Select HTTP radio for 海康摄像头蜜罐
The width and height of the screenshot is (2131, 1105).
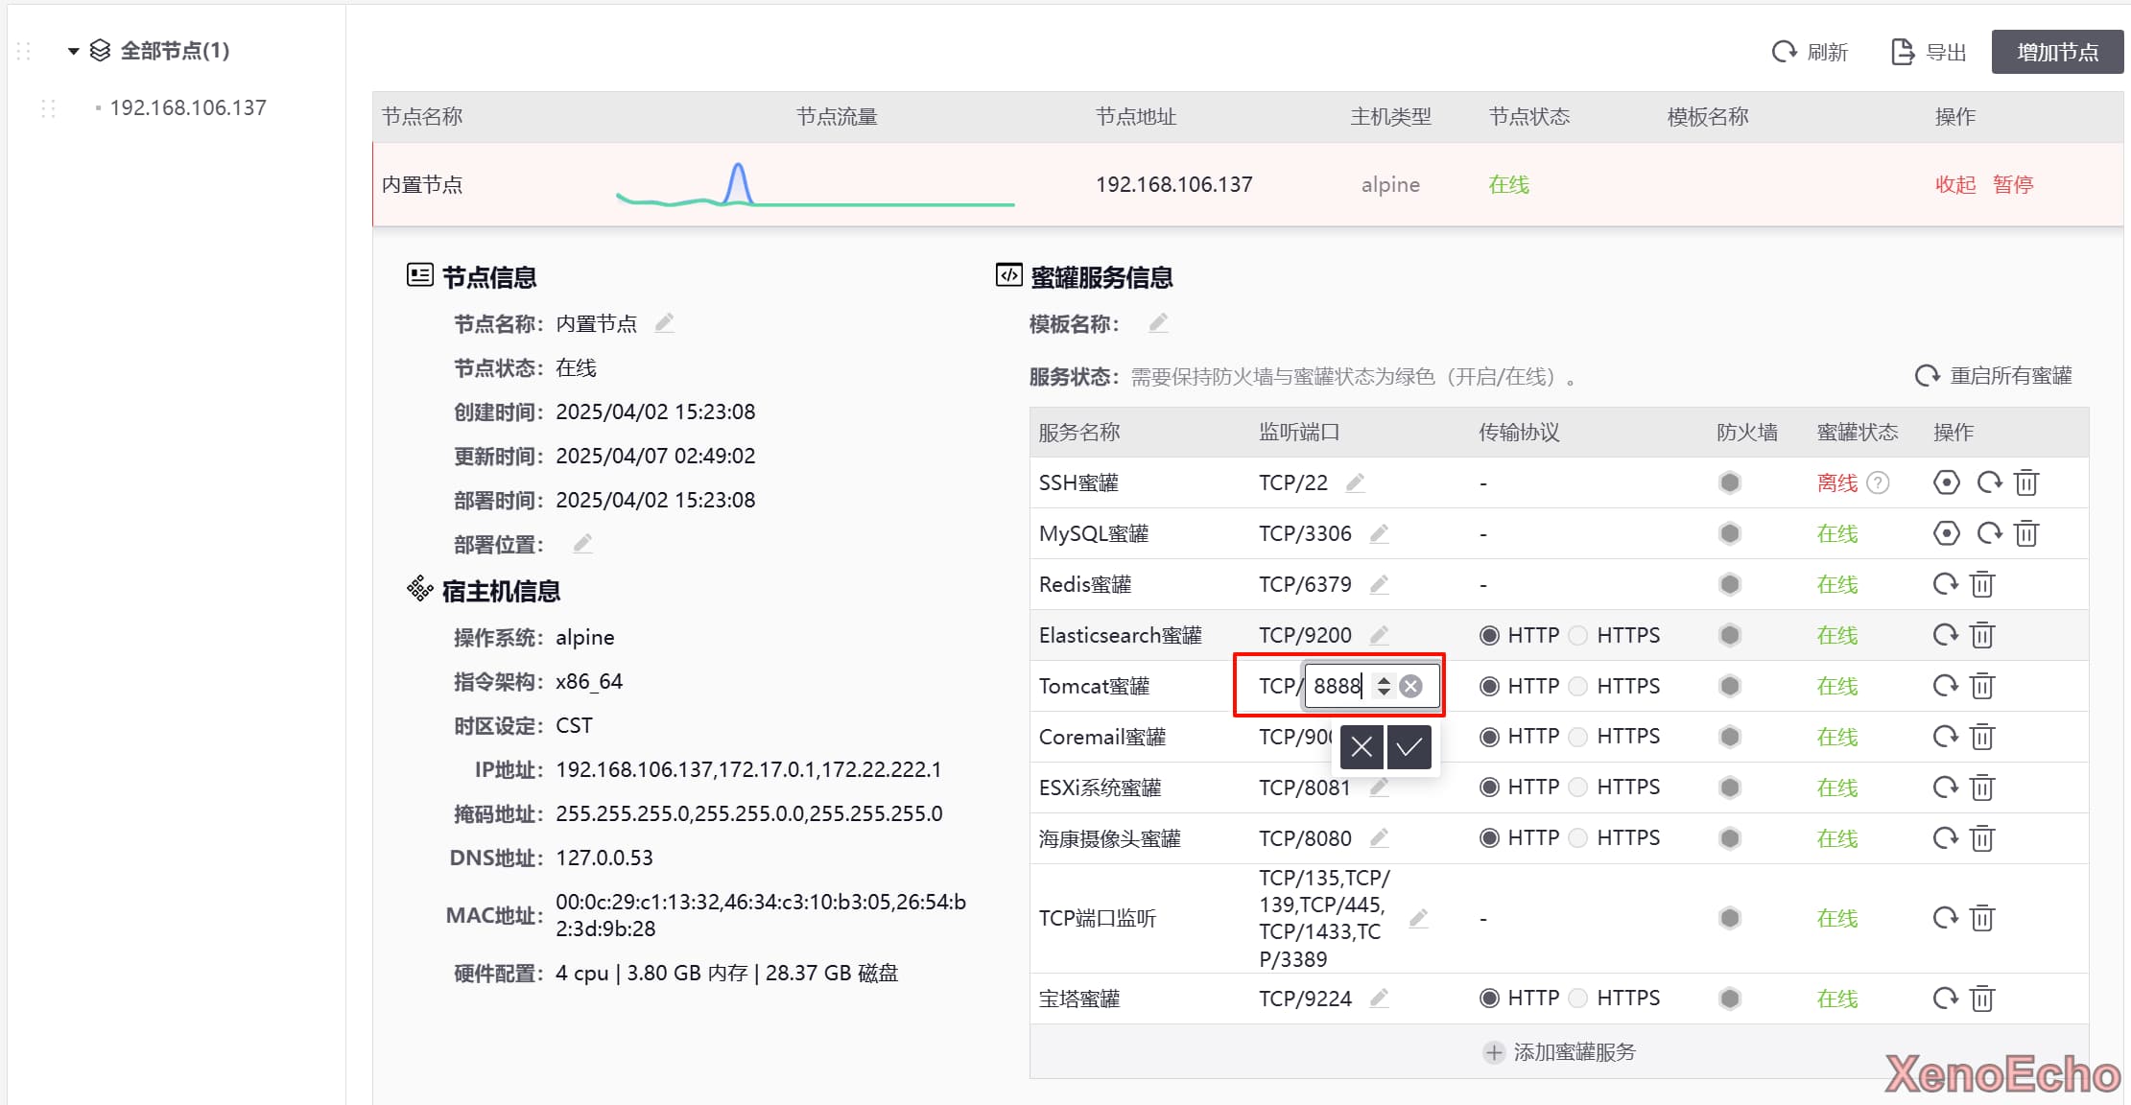click(1489, 838)
